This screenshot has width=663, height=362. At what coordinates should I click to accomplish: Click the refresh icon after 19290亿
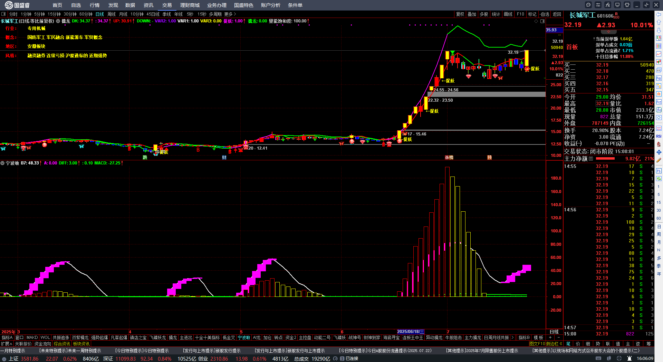(335, 359)
